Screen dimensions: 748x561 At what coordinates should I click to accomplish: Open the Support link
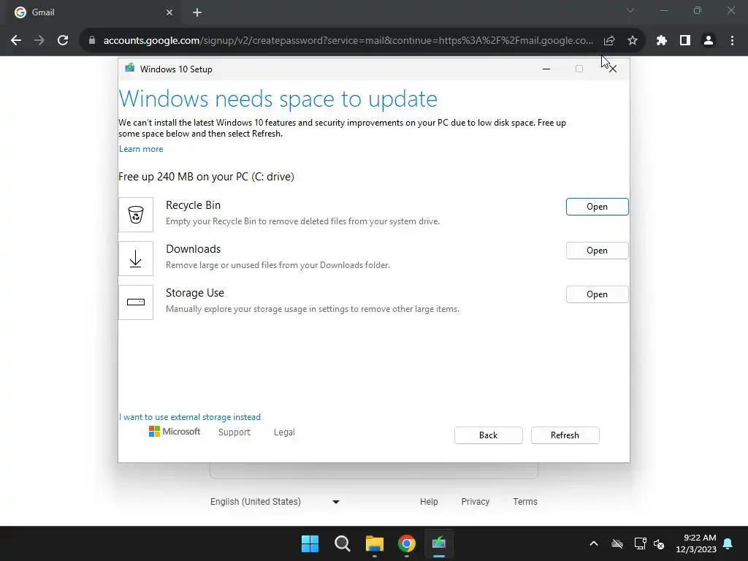coord(234,432)
